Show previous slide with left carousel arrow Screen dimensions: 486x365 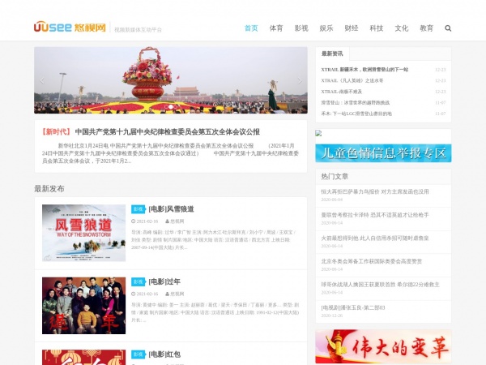pos(42,80)
